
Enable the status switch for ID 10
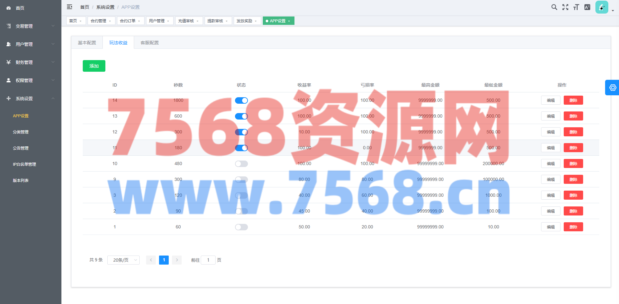241,164
